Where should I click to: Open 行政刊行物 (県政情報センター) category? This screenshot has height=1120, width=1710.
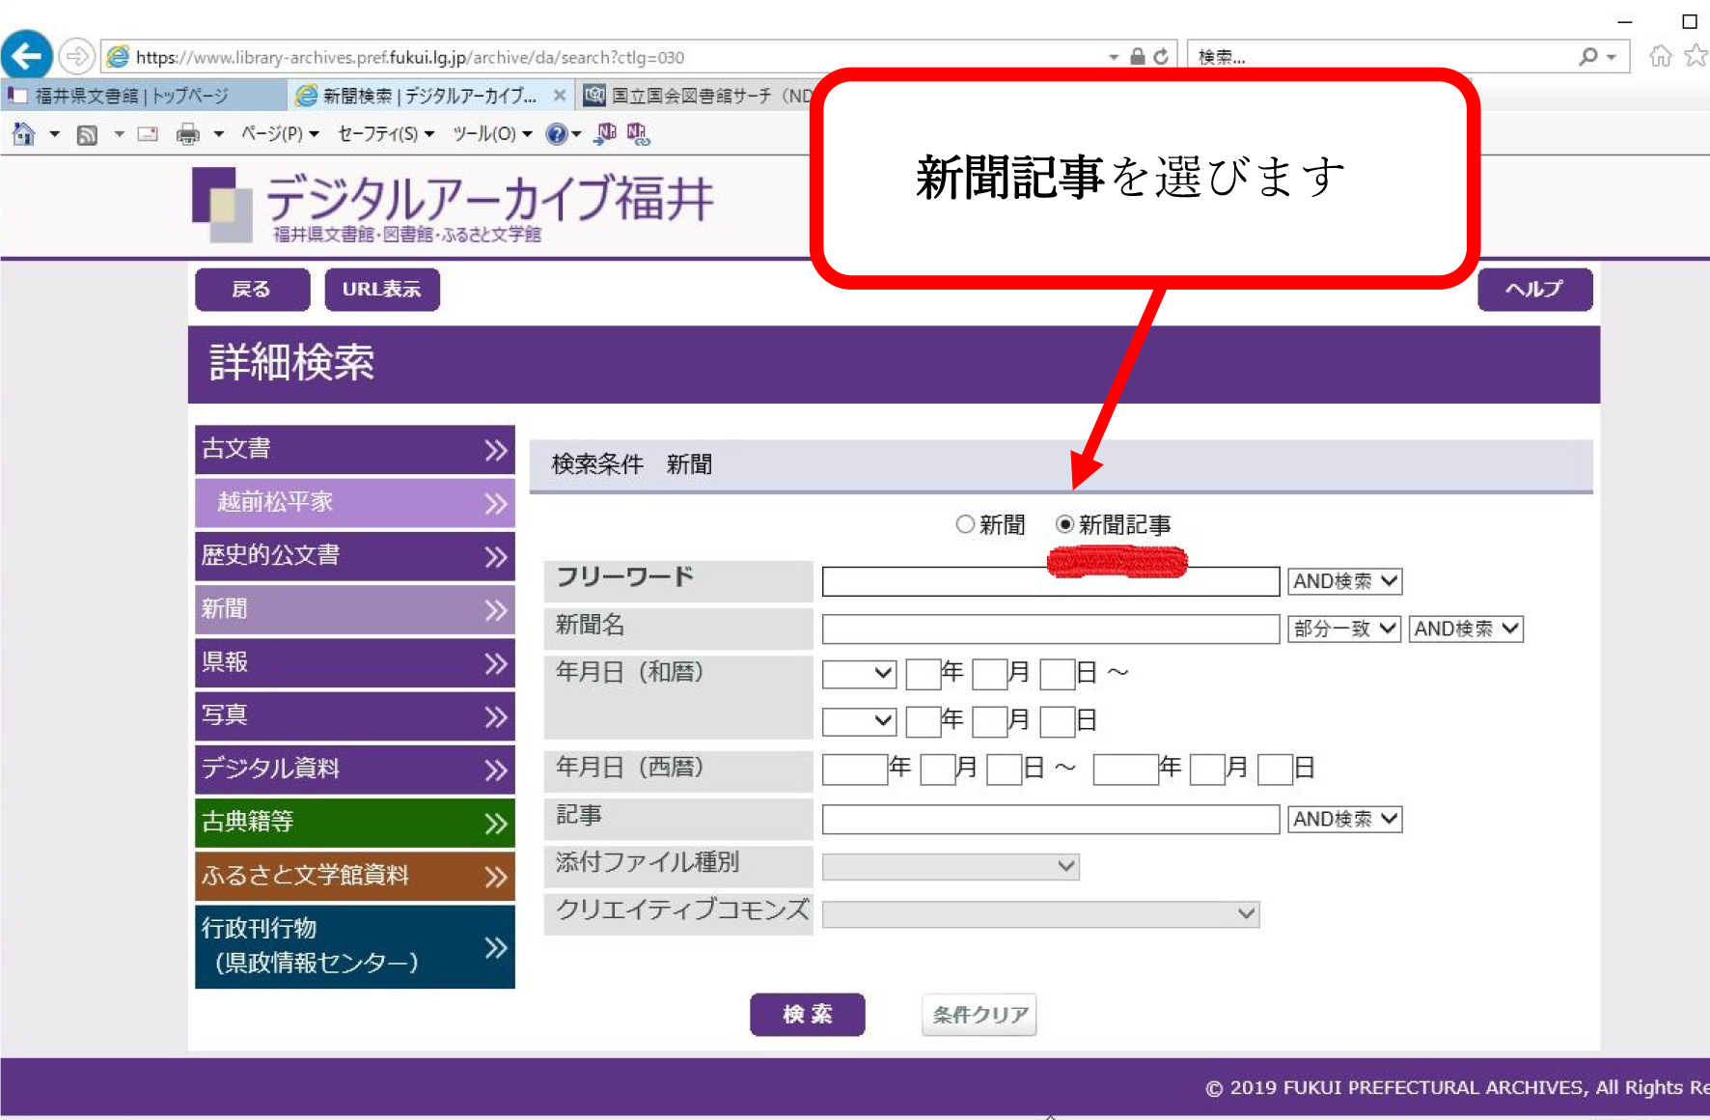point(354,946)
